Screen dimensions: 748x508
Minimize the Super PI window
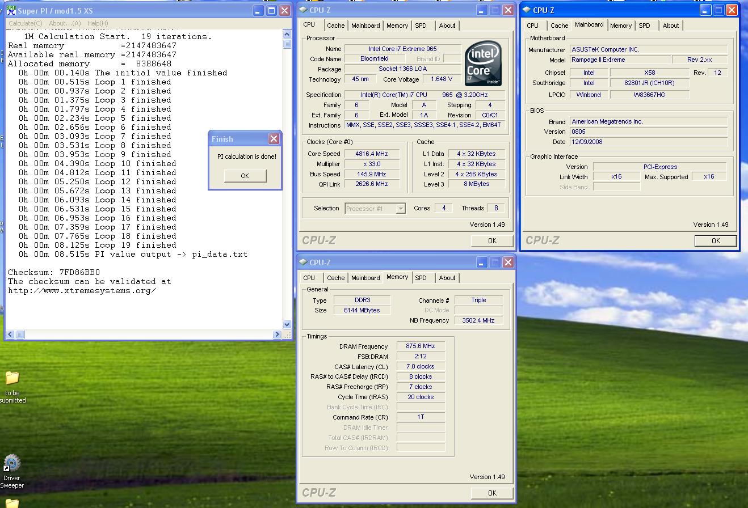pyautogui.click(x=258, y=10)
